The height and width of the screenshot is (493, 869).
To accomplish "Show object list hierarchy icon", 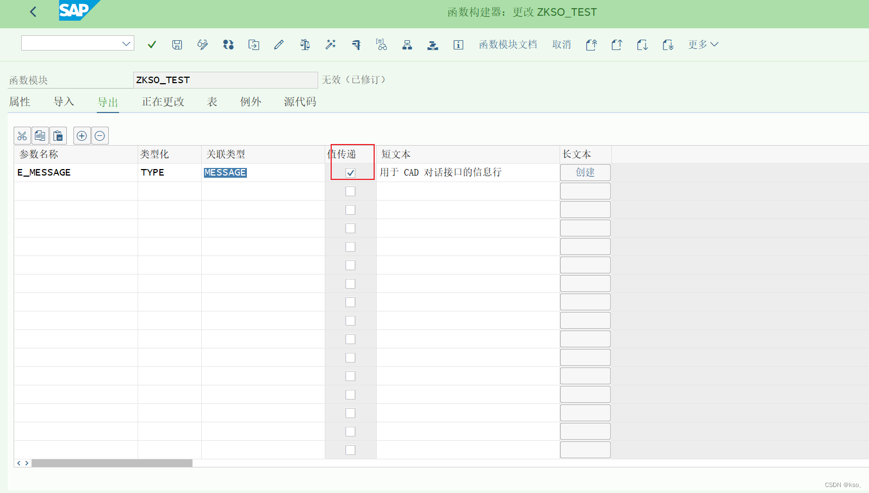I will click(x=407, y=45).
